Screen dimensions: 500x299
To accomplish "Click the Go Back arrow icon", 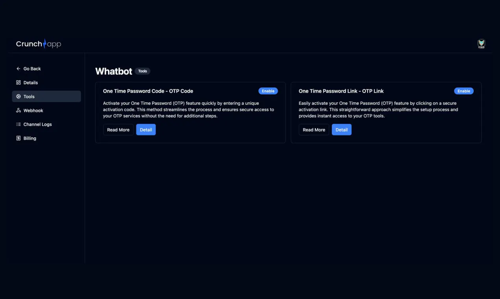I will [18, 69].
